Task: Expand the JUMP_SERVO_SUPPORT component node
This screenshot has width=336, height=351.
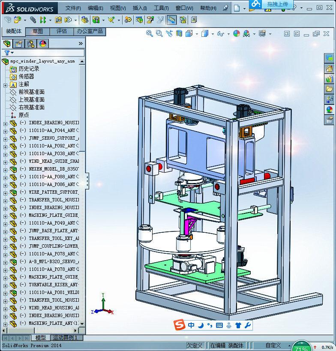Action: coord(5,139)
